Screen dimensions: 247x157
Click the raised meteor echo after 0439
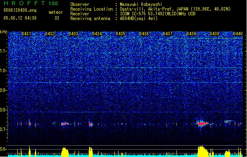(x=228, y=121)
